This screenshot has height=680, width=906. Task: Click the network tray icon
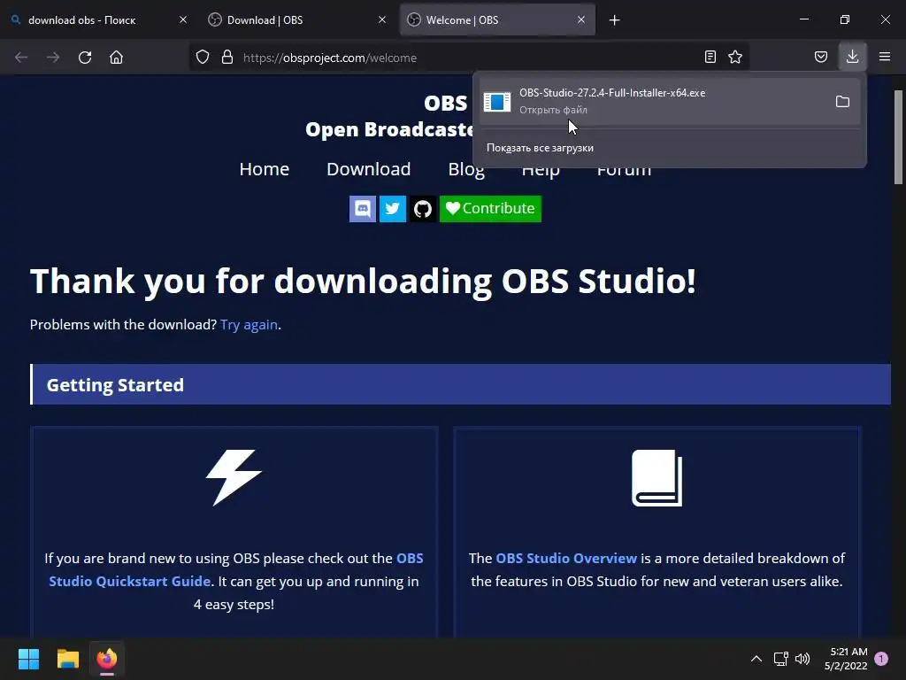[x=780, y=659]
